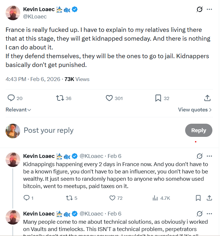Click the reply icon on main post

point(11,98)
